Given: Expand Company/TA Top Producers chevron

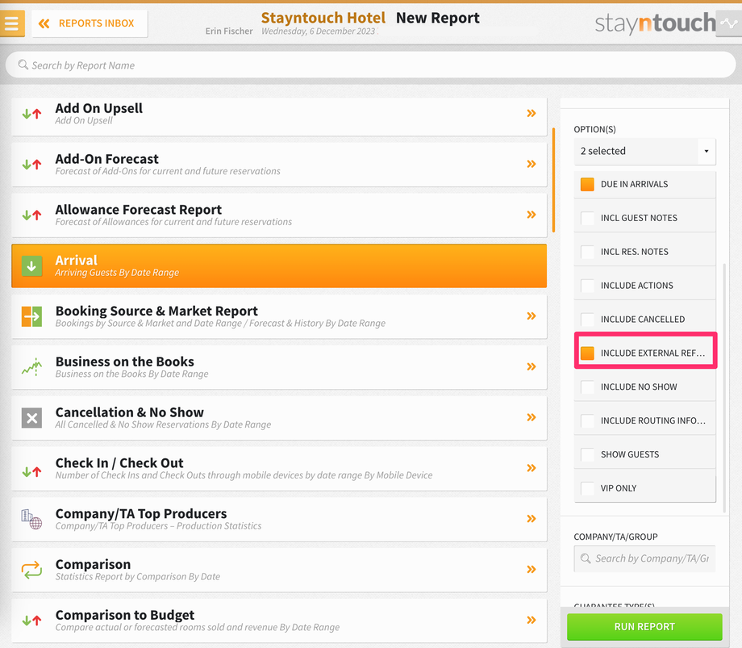Looking at the screenshot, I should point(531,518).
